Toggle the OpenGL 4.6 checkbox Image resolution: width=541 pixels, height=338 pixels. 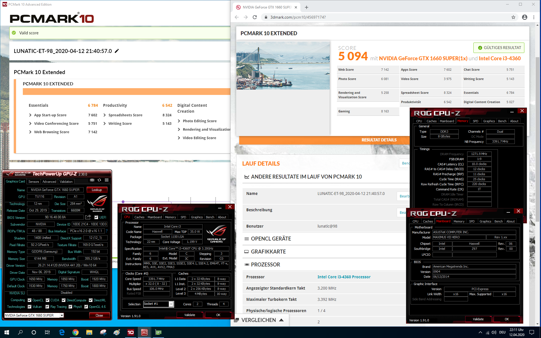(86, 307)
